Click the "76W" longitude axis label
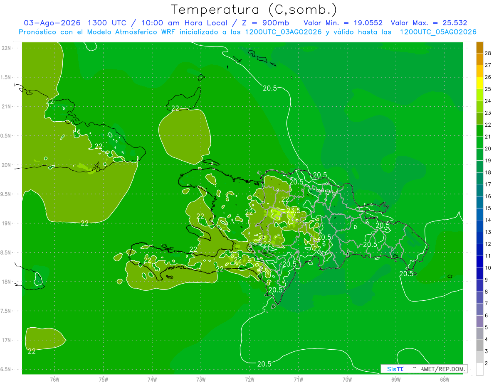 (x=54, y=380)
